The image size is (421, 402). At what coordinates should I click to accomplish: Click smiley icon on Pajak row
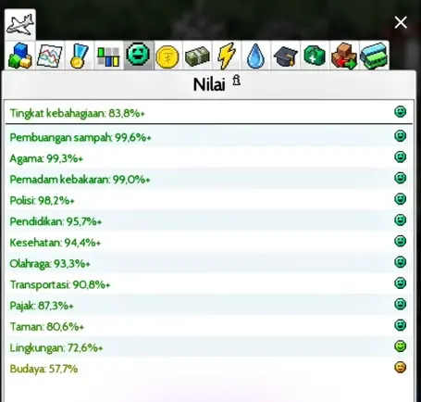[x=400, y=304]
